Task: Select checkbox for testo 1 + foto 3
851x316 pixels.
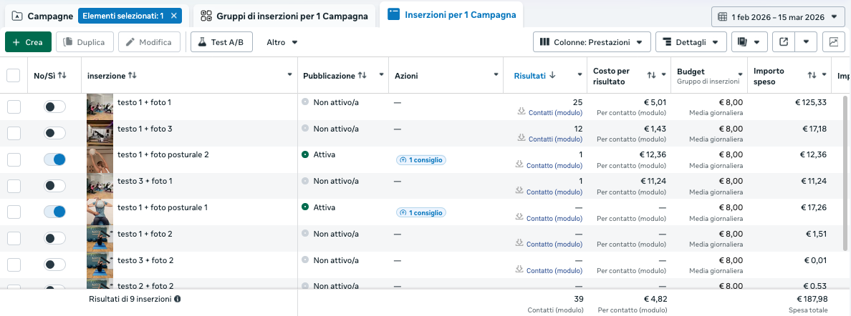Action: (14, 133)
